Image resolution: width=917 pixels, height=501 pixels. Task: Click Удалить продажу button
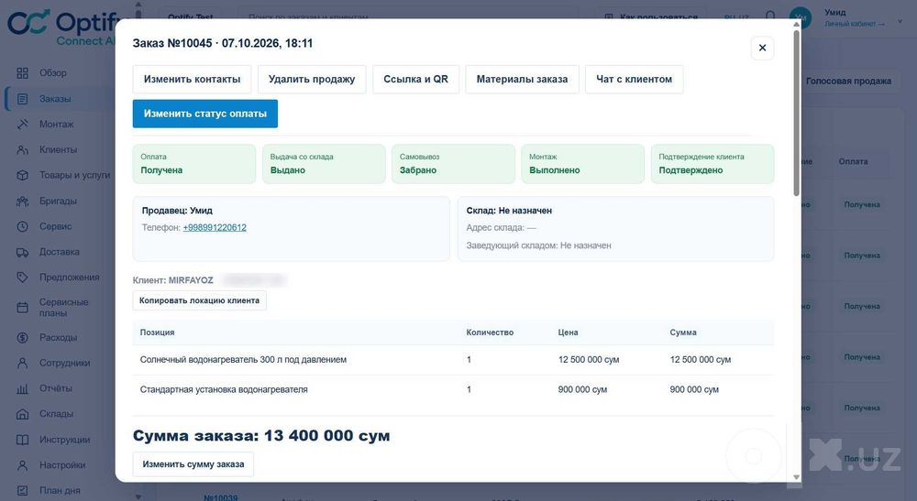(x=312, y=79)
